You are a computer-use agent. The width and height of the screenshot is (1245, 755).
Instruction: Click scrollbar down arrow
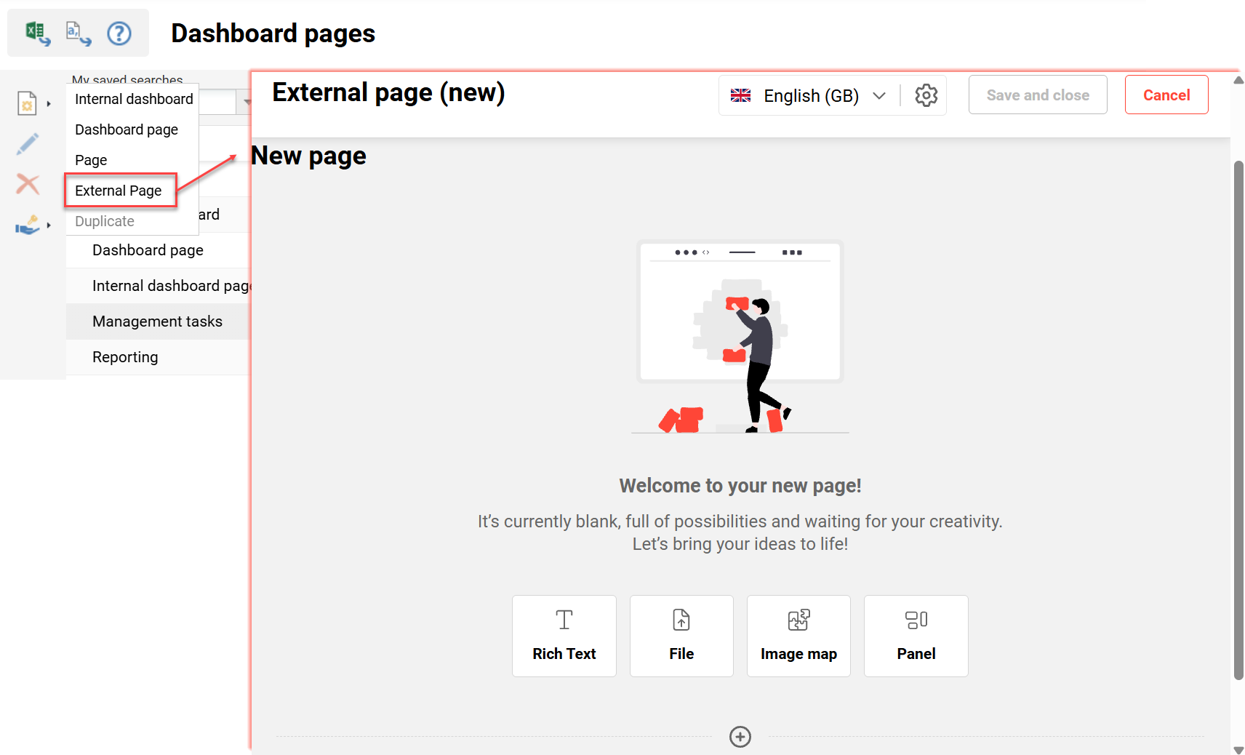pyautogui.click(x=1238, y=750)
